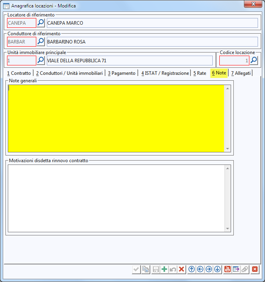Select the Allegati tab
Viewport: 265px width, 282px height.
241,73
